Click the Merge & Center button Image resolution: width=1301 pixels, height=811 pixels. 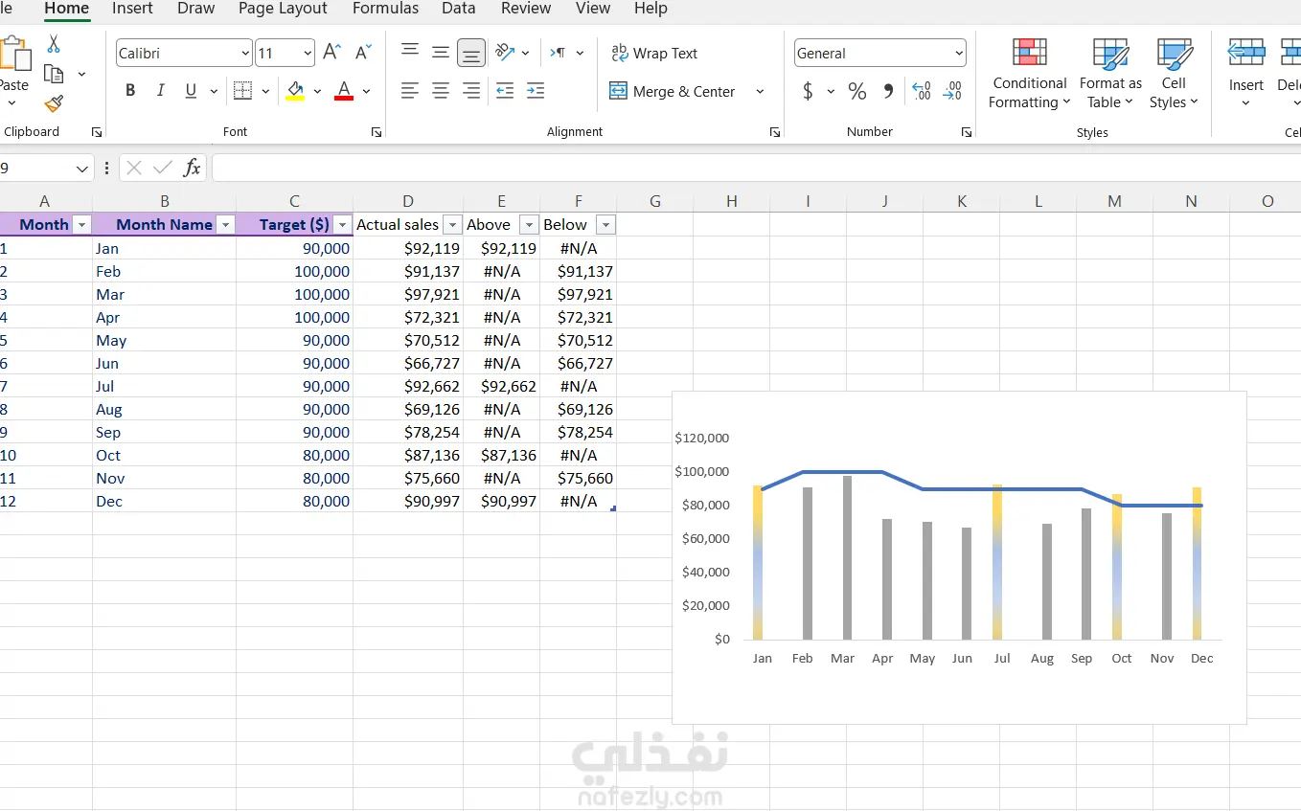[673, 92]
